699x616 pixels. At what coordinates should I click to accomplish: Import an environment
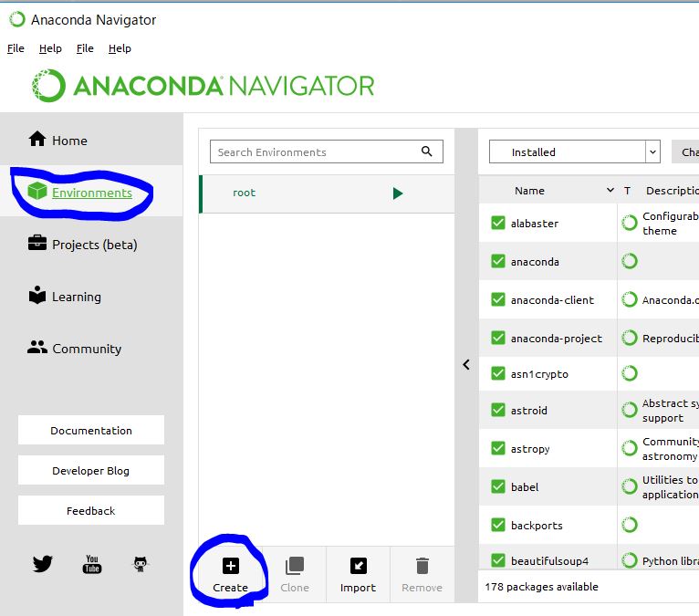click(x=359, y=575)
